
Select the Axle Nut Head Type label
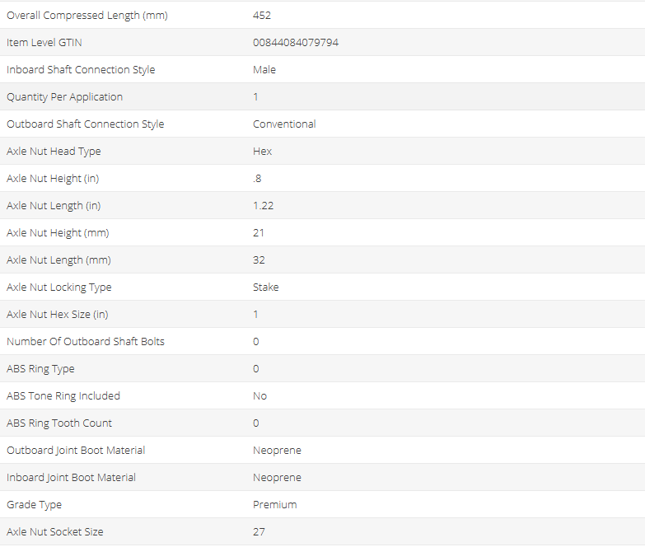[54, 152]
